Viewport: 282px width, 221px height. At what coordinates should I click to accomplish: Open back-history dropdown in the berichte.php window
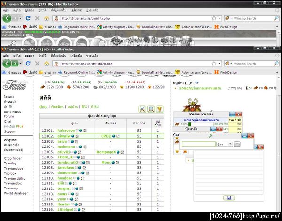click(x=21, y=18)
